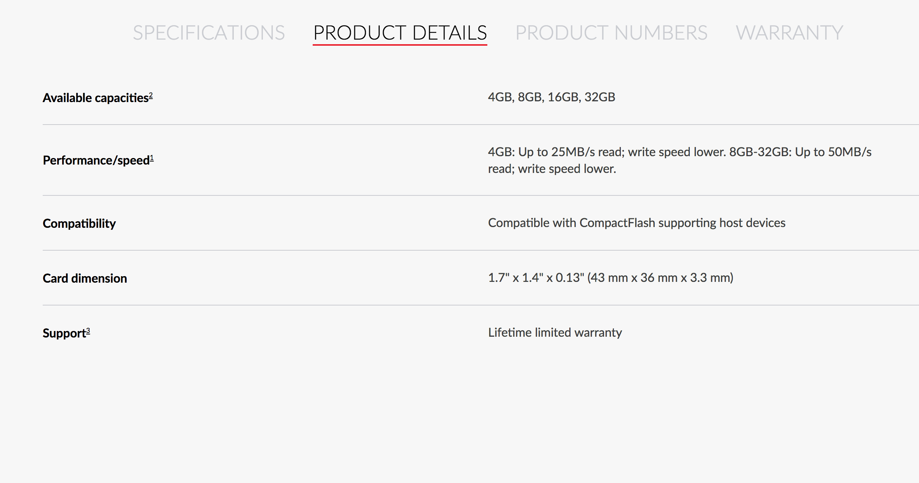Open footnote 3 next to Support
Screen dimensions: 919x483
pos(88,329)
